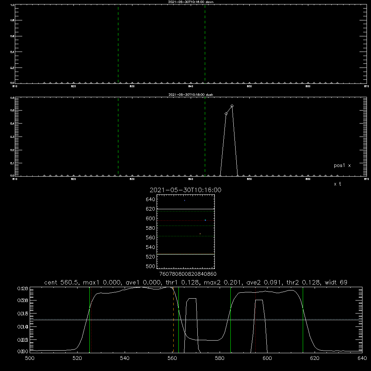Select the higher diamond marker on the dusk peak
This screenshot has width=371, height=371.
[232, 106]
